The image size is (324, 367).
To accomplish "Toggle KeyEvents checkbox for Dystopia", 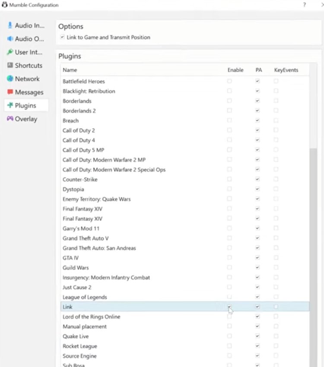I will (276, 189).
